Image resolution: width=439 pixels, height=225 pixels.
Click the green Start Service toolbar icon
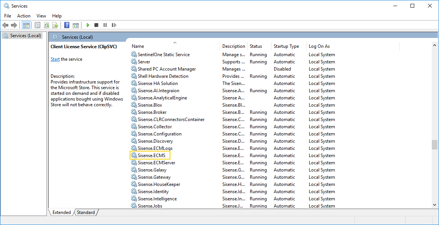[88, 25]
